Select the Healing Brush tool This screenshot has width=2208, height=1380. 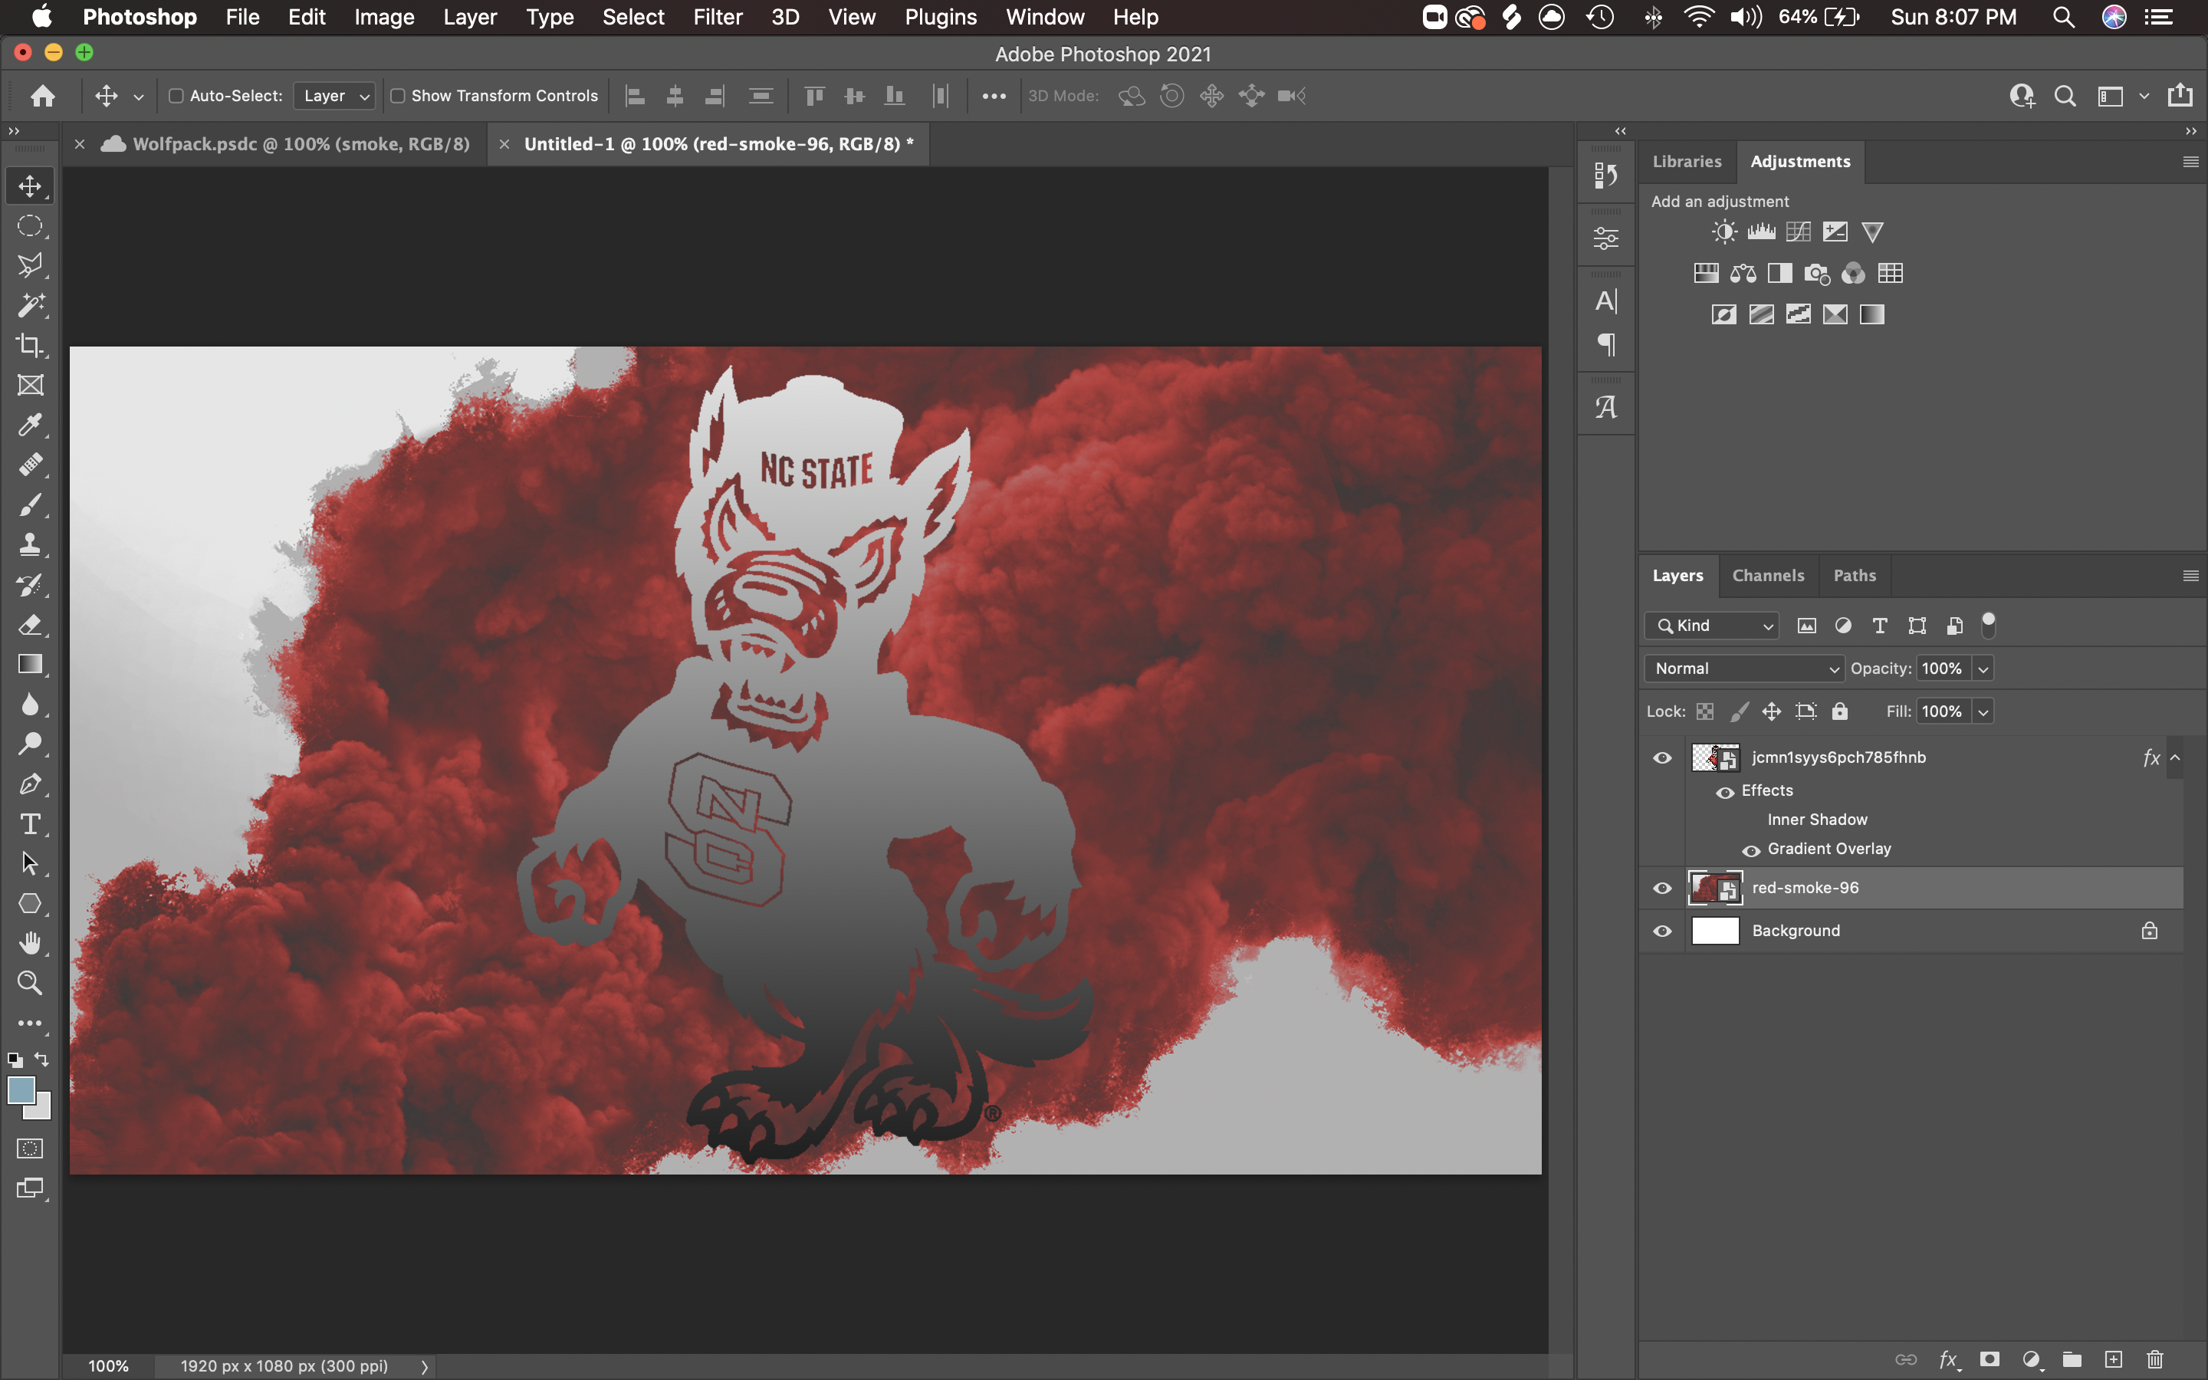30,465
